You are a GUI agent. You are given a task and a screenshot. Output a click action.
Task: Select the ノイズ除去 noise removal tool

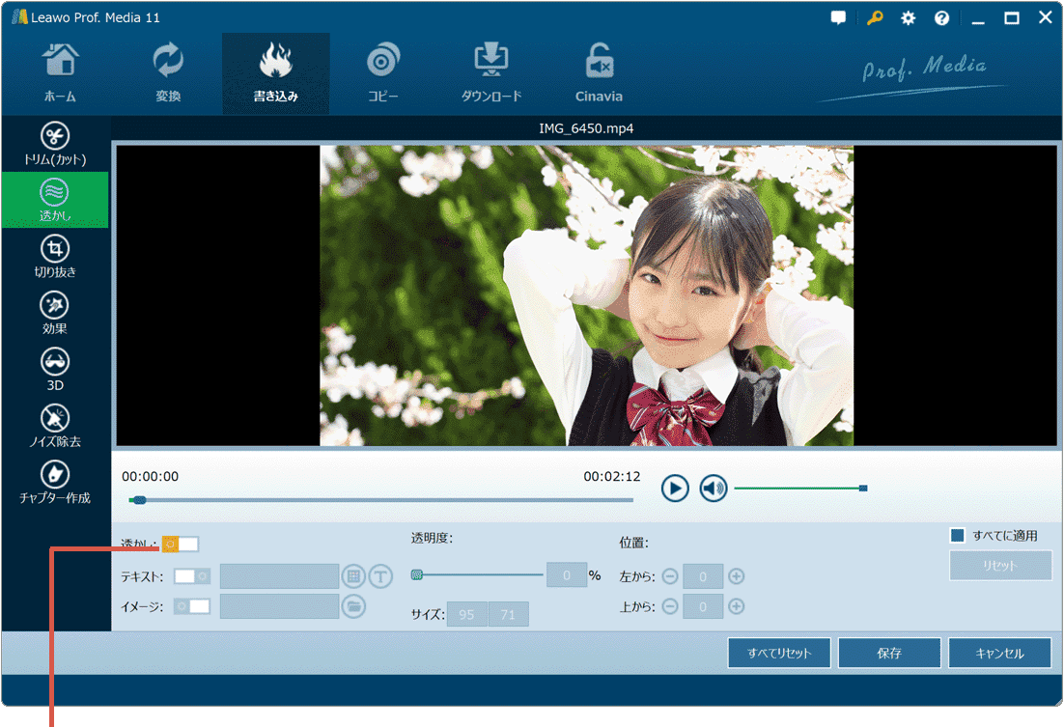(55, 425)
